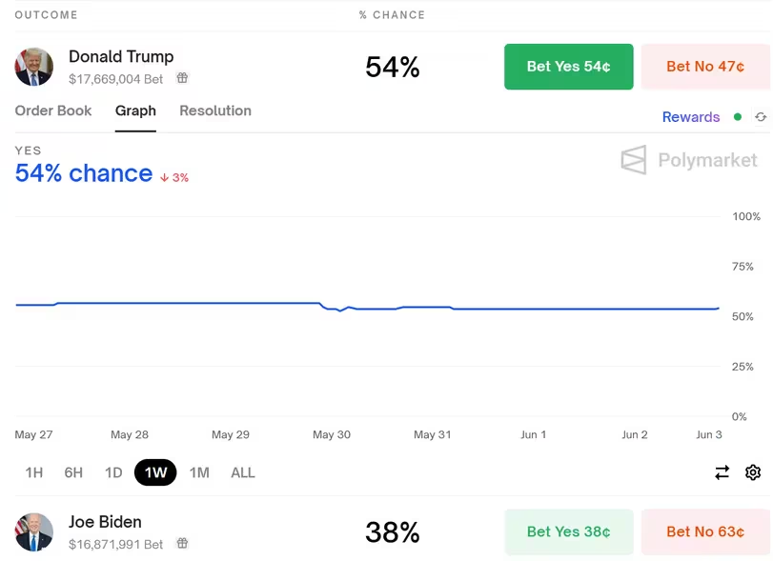Click the Polymarket logo watermark

click(x=689, y=160)
